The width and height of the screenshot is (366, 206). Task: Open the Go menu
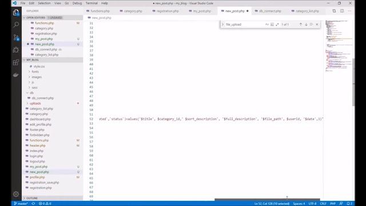[x=67, y=3]
